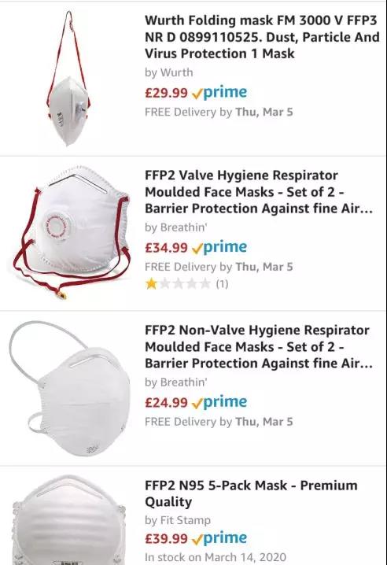Open the FFP2 N95 5-Pack Mask listing title
This screenshot has height=565, width=387.
tap(251, 493)
